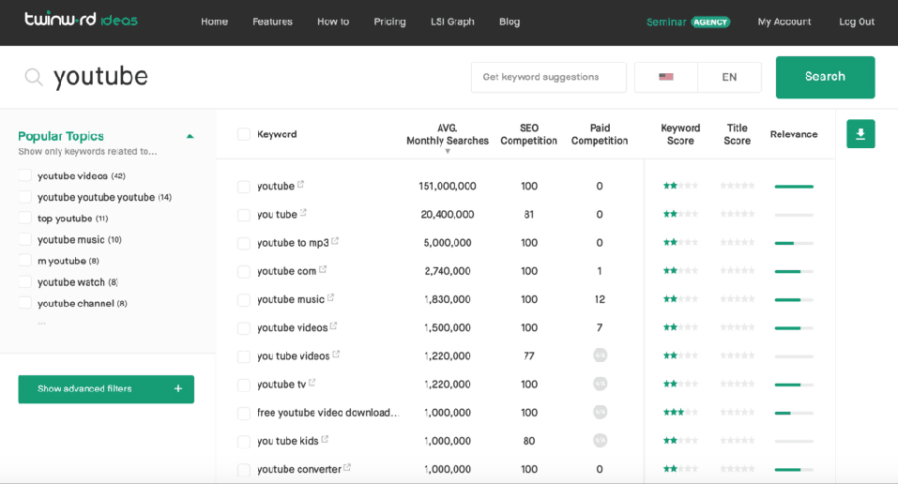Click N/A paid competition badge for 'youtube tv'
This screenshot has width=898, height=484.
600,384
